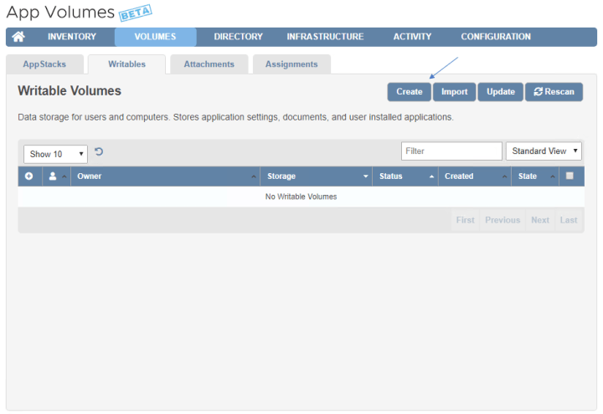Screen dimensions: 603x414
Task: Click the refresh table icon
Action: pos(99,151)
